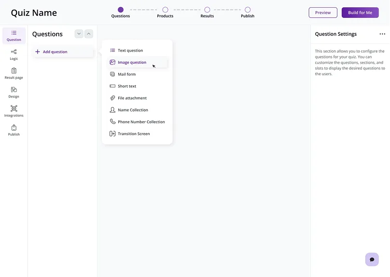The width and height of the screenshot is (390, 277).
Task: Click the Transition Screen icon
Action: click(x=112, y=134)
